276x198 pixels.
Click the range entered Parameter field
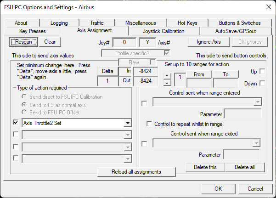[x=243, y=114]
